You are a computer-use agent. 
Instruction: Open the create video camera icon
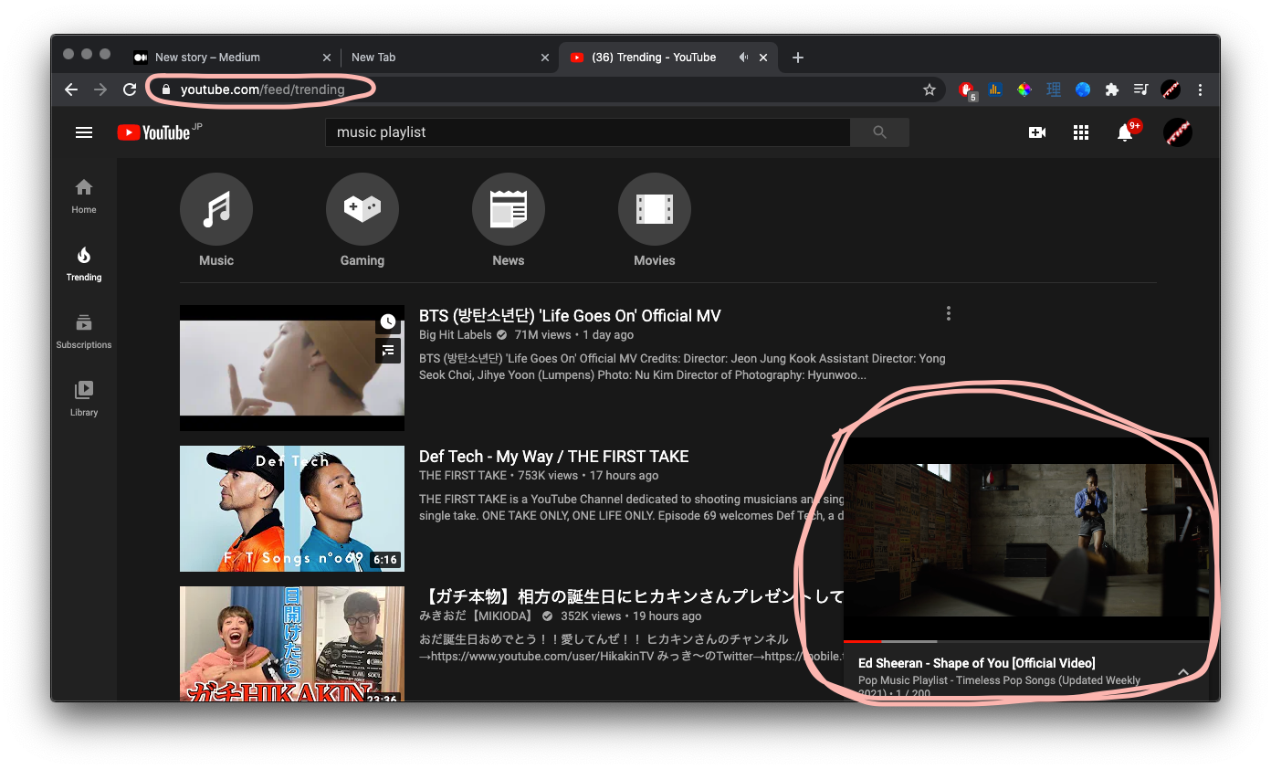pos(1037,132)
